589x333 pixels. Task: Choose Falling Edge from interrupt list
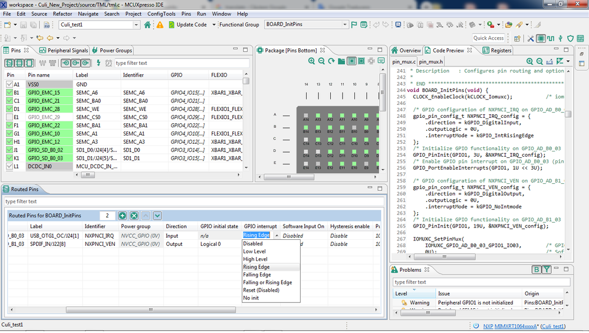[256, 275]
